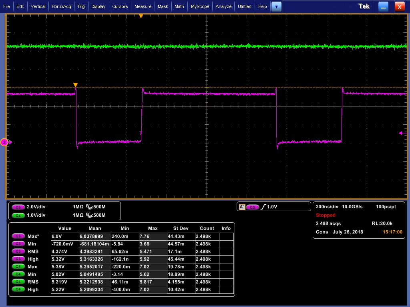Open the Vertical menu

pos(38,6)
